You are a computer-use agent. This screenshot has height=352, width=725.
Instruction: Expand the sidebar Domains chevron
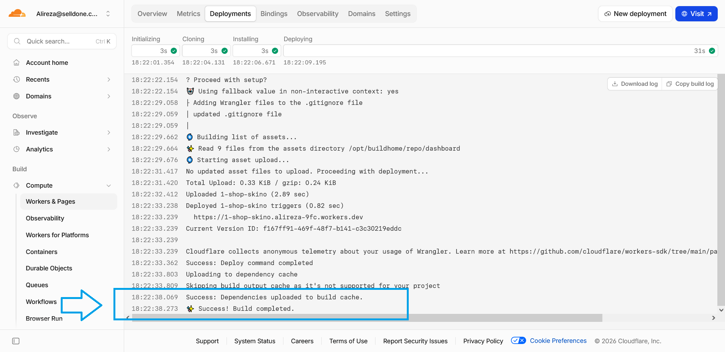click(x=109, y=96)
